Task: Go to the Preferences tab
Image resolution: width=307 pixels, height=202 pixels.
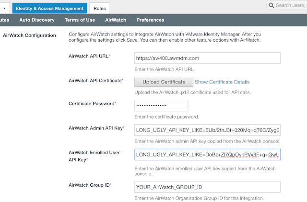Action: (x=150, y=20)
